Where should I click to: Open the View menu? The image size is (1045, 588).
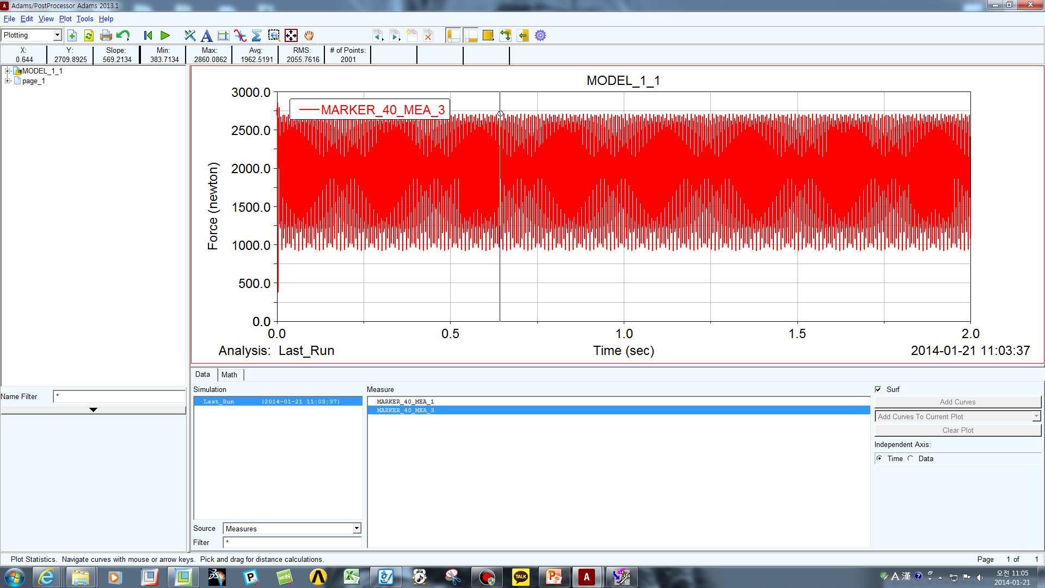coord(46,19)
